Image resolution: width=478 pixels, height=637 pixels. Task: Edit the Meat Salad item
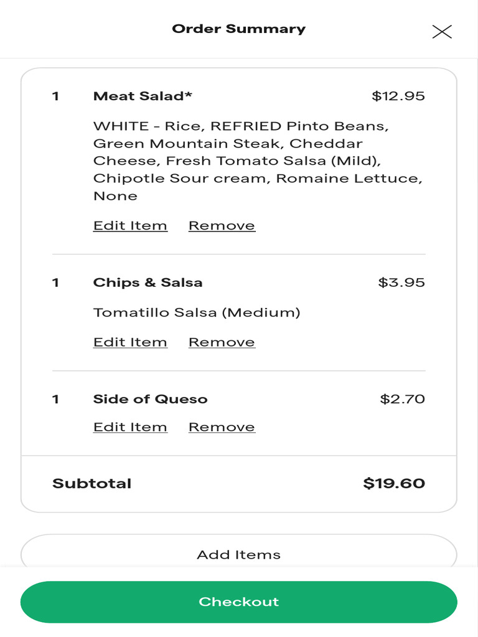(x=130, y=226)
